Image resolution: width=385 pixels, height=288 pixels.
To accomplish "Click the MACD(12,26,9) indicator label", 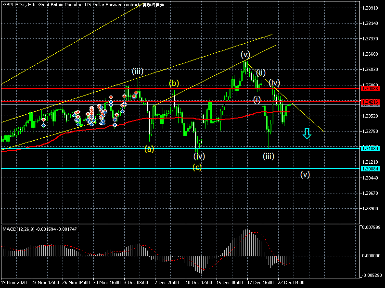I will (19, 228).
